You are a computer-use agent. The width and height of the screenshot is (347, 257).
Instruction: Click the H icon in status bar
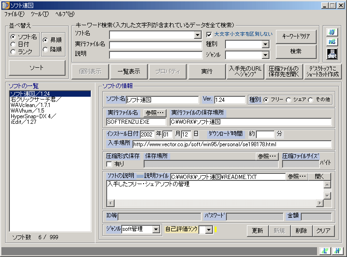pos(338,251)
